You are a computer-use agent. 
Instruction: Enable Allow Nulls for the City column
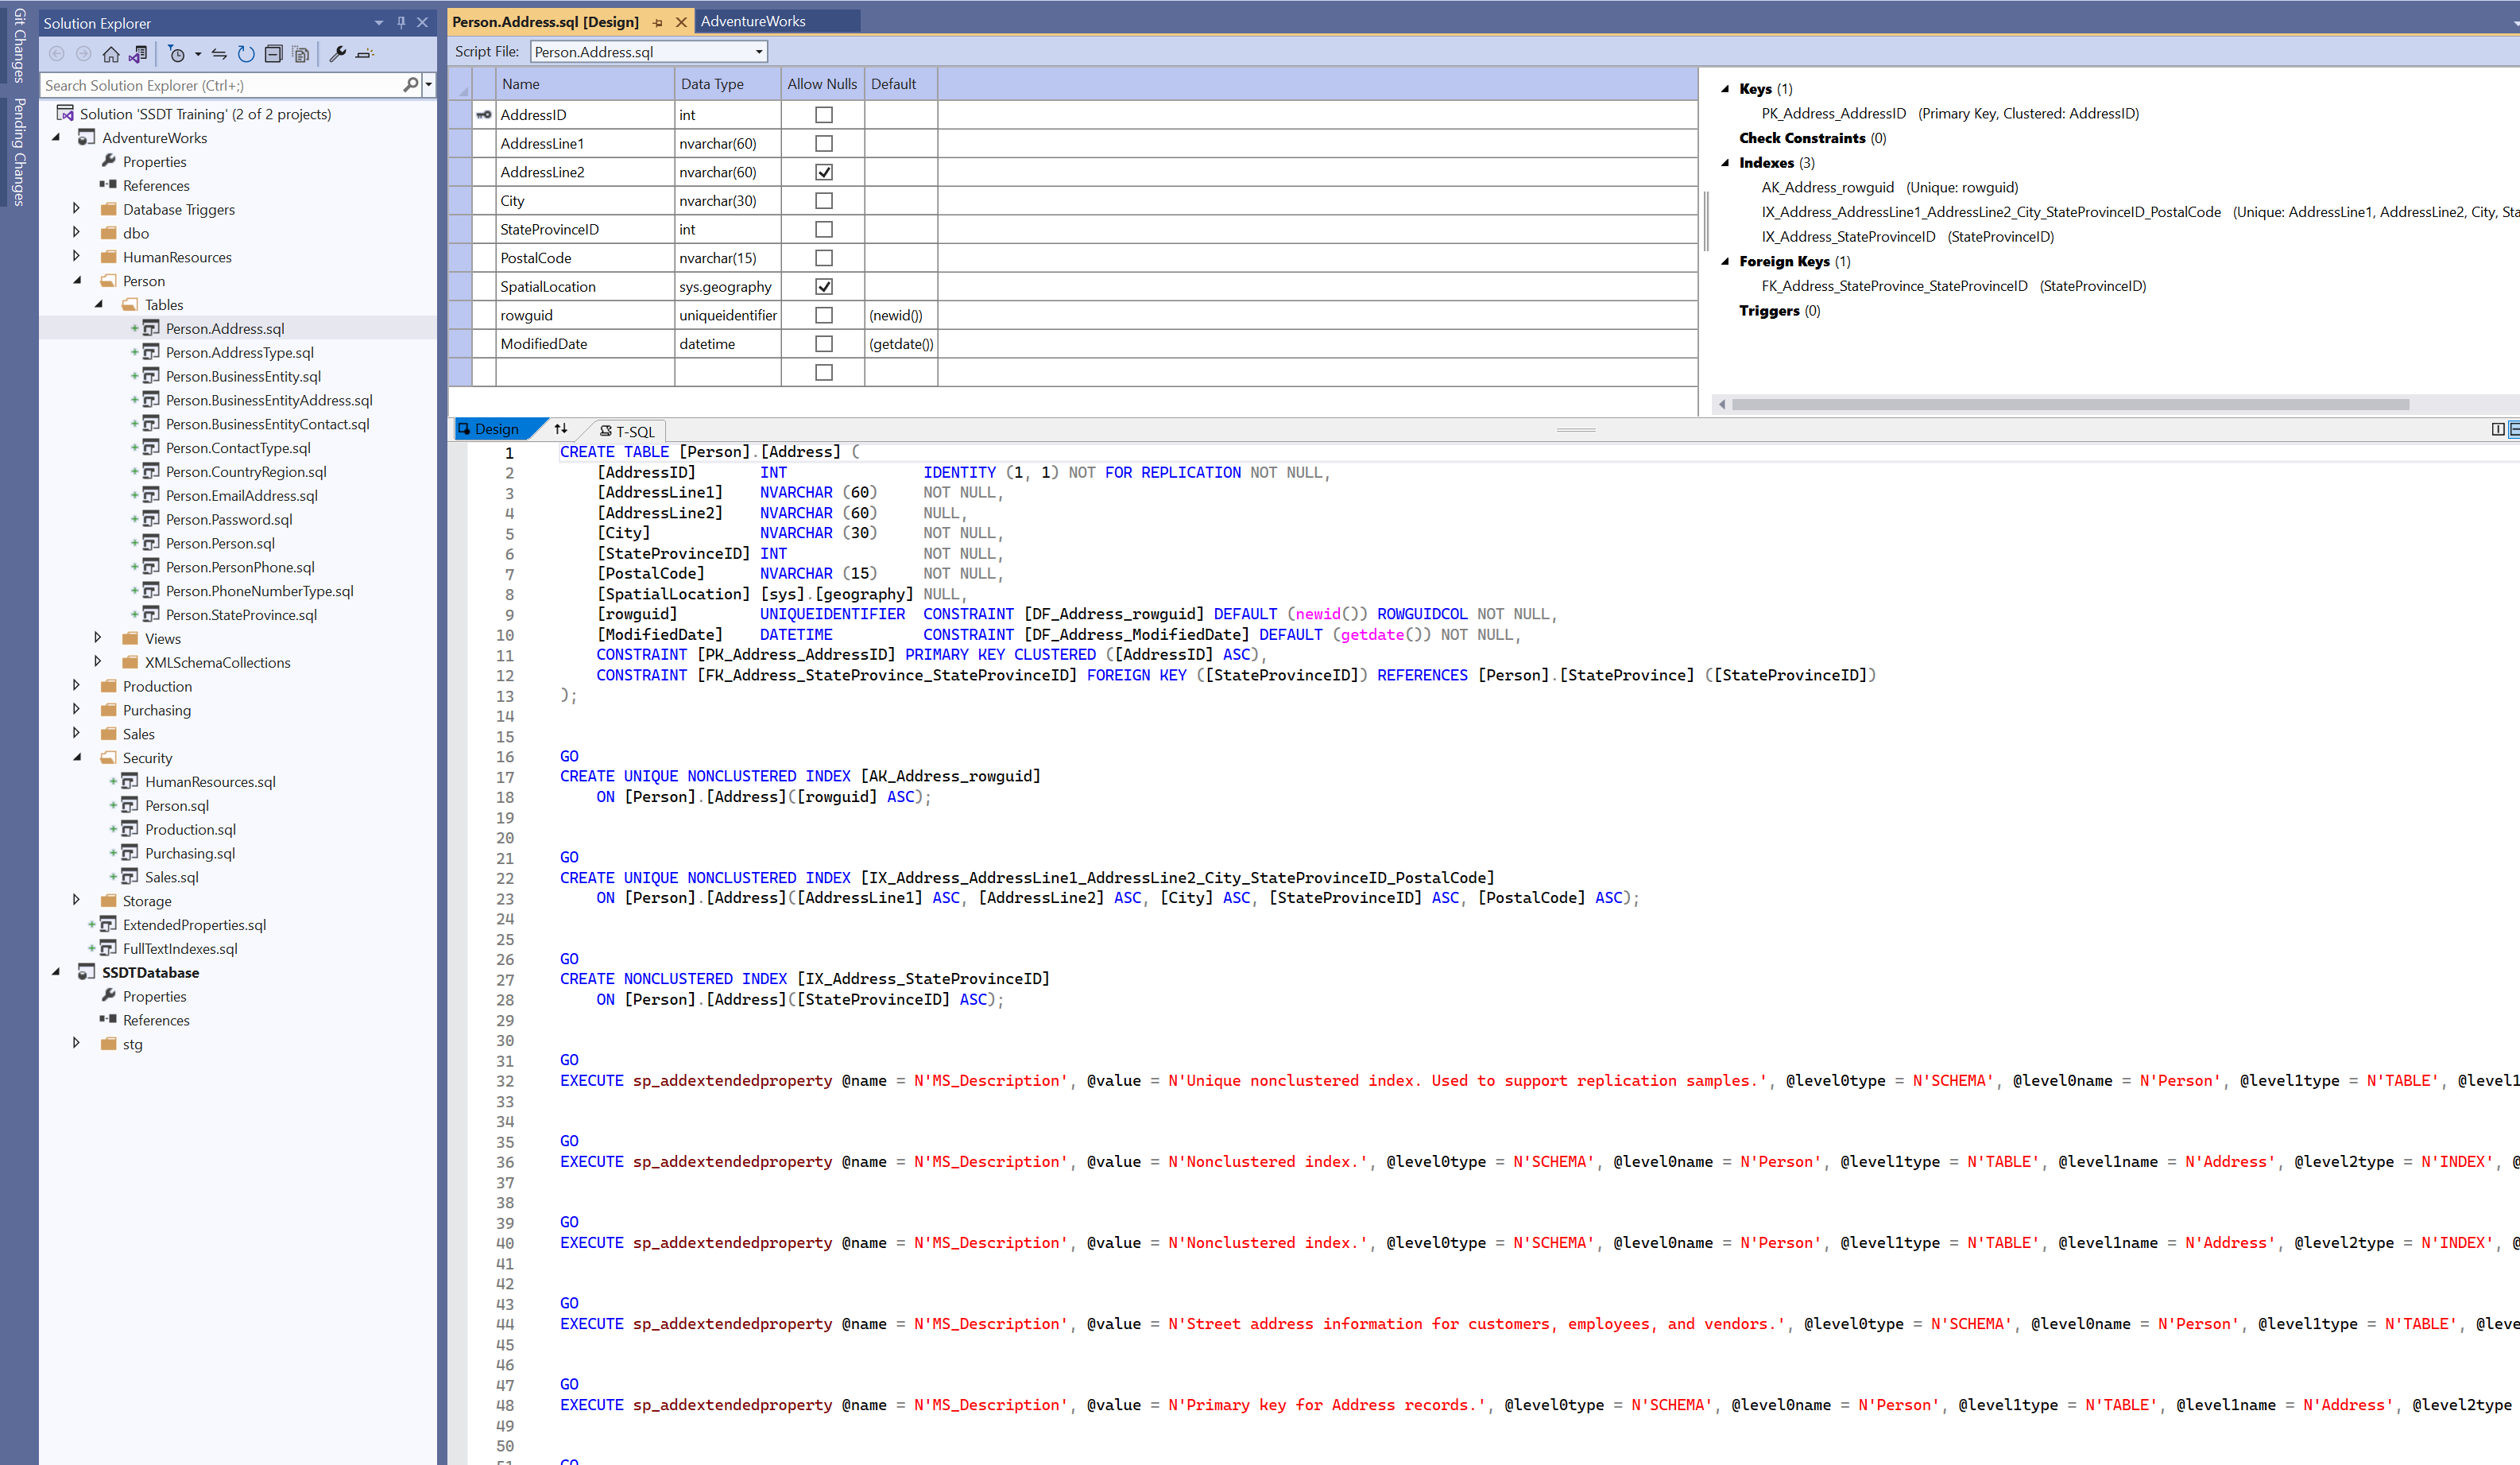pos(824,201)
